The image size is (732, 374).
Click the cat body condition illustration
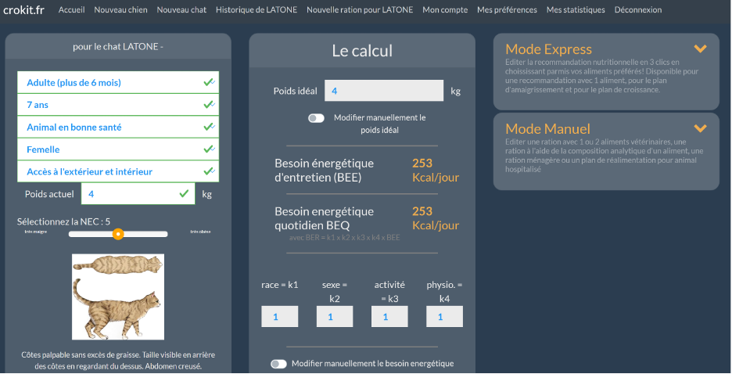click(x=118, y=296)
